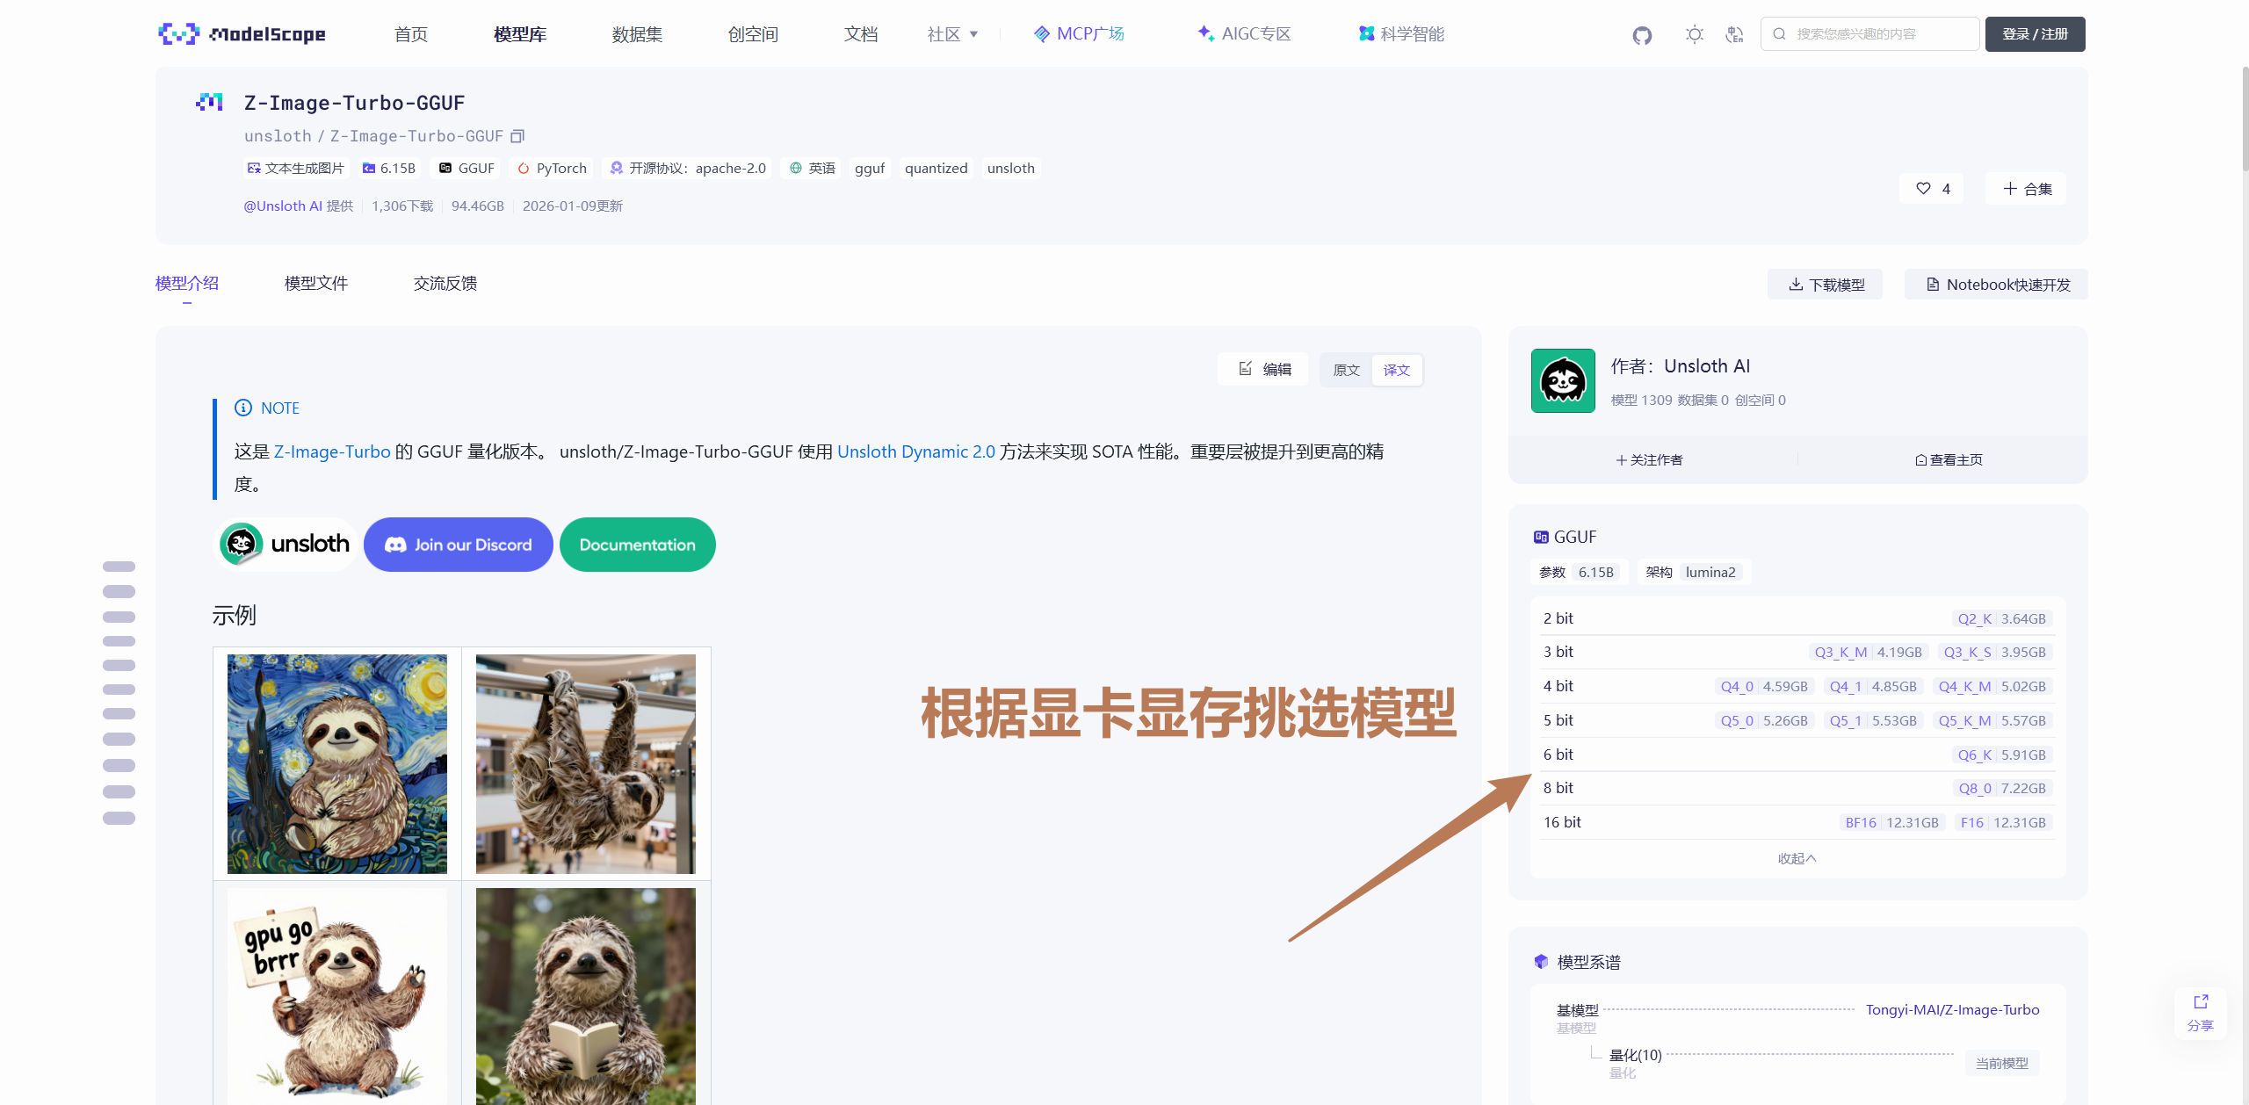Select the Q8_0 7.22GB quantization
Viewport: 2249px width, 1105px height.
coord(2001,788)
